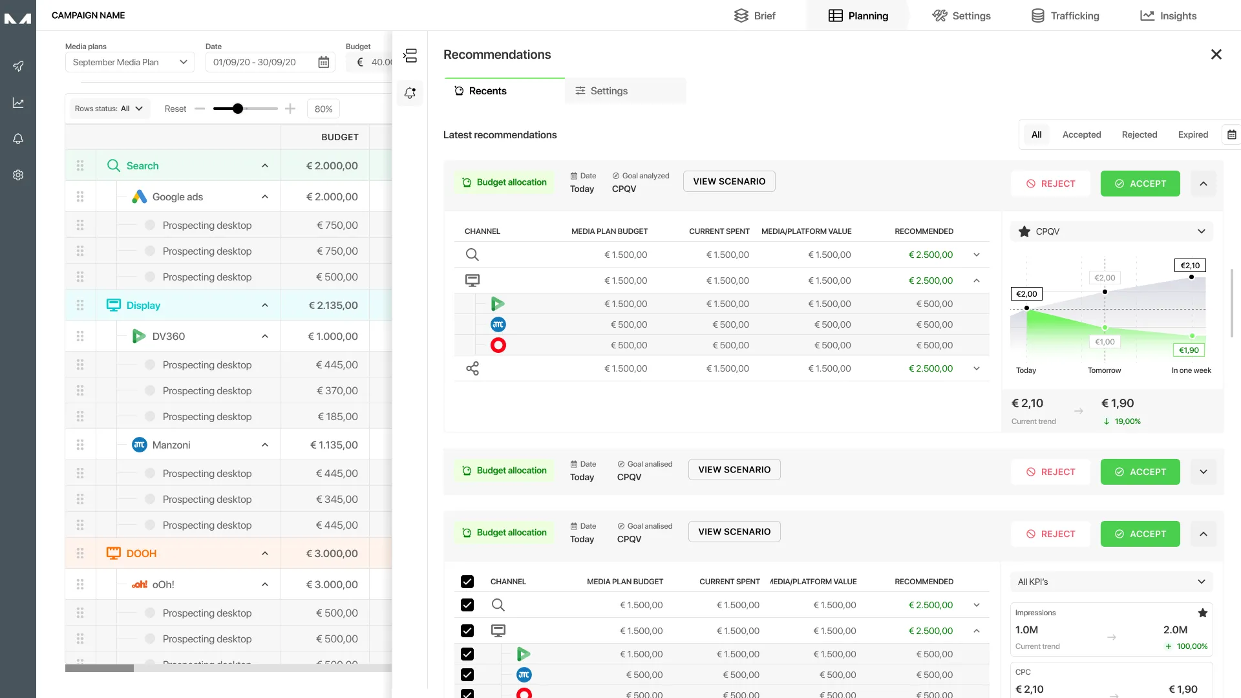Uncheck the search channel row checkbox

pyautogui.click(x=467, y=605)
